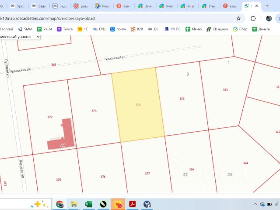Switch to the Yandex 'кадо' tab
Screen dimensions: 280x210
231,6
